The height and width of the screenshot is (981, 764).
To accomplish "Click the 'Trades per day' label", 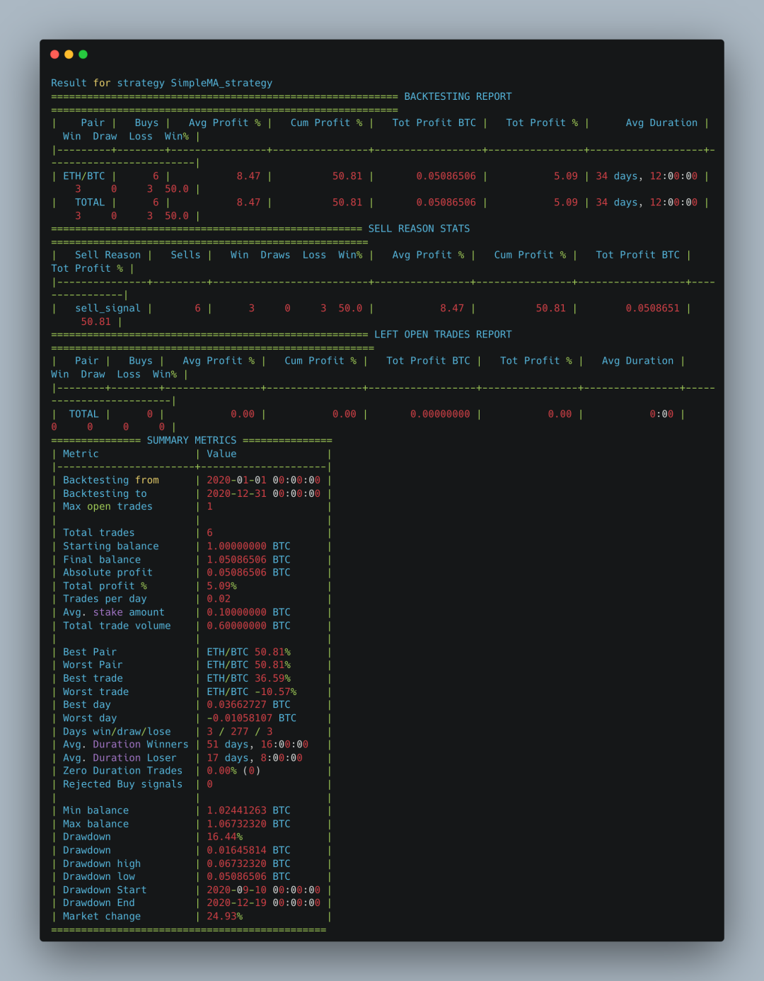I will point(105,599).
